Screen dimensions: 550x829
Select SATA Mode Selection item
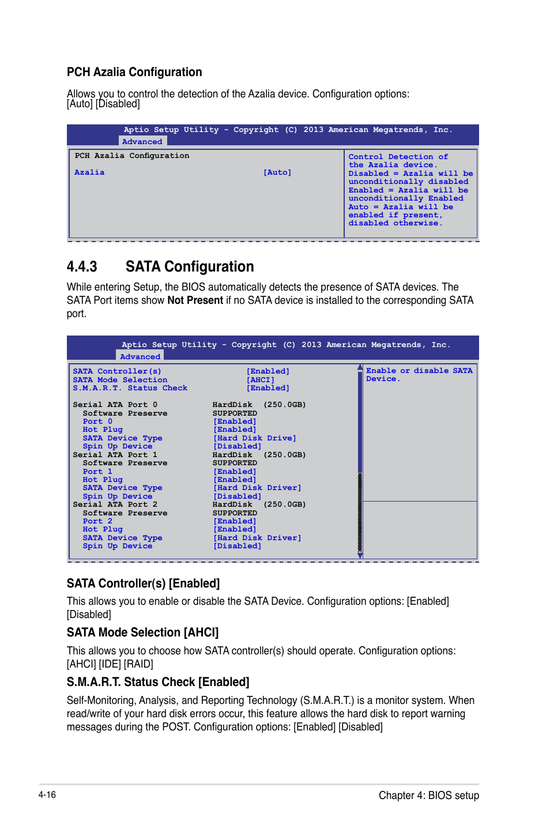(x=120, y=380)
